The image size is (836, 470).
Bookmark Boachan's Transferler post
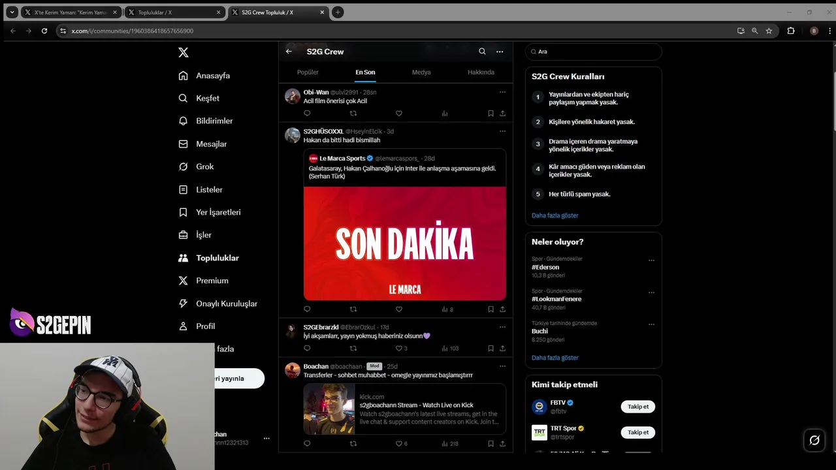click(490, 443)
